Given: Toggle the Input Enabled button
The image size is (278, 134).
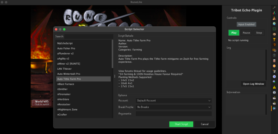Looking at the screenshot, I should pos(246,25).
